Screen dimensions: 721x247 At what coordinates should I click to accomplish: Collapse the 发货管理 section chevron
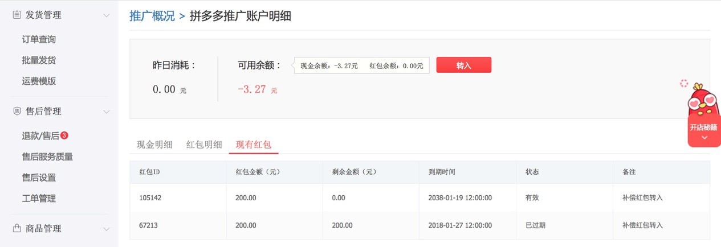[x=106, y=15]
